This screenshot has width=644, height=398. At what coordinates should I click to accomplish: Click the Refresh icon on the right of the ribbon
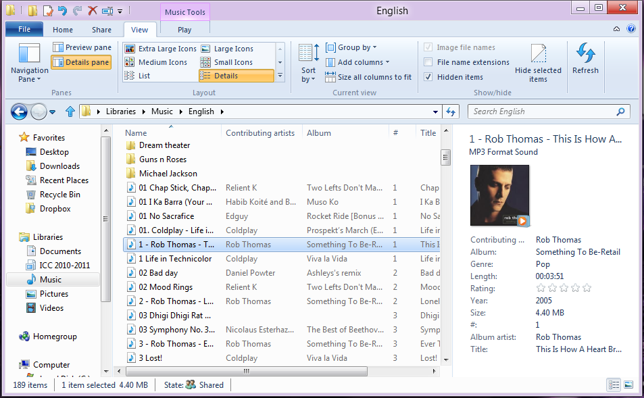tap(585, 61)
